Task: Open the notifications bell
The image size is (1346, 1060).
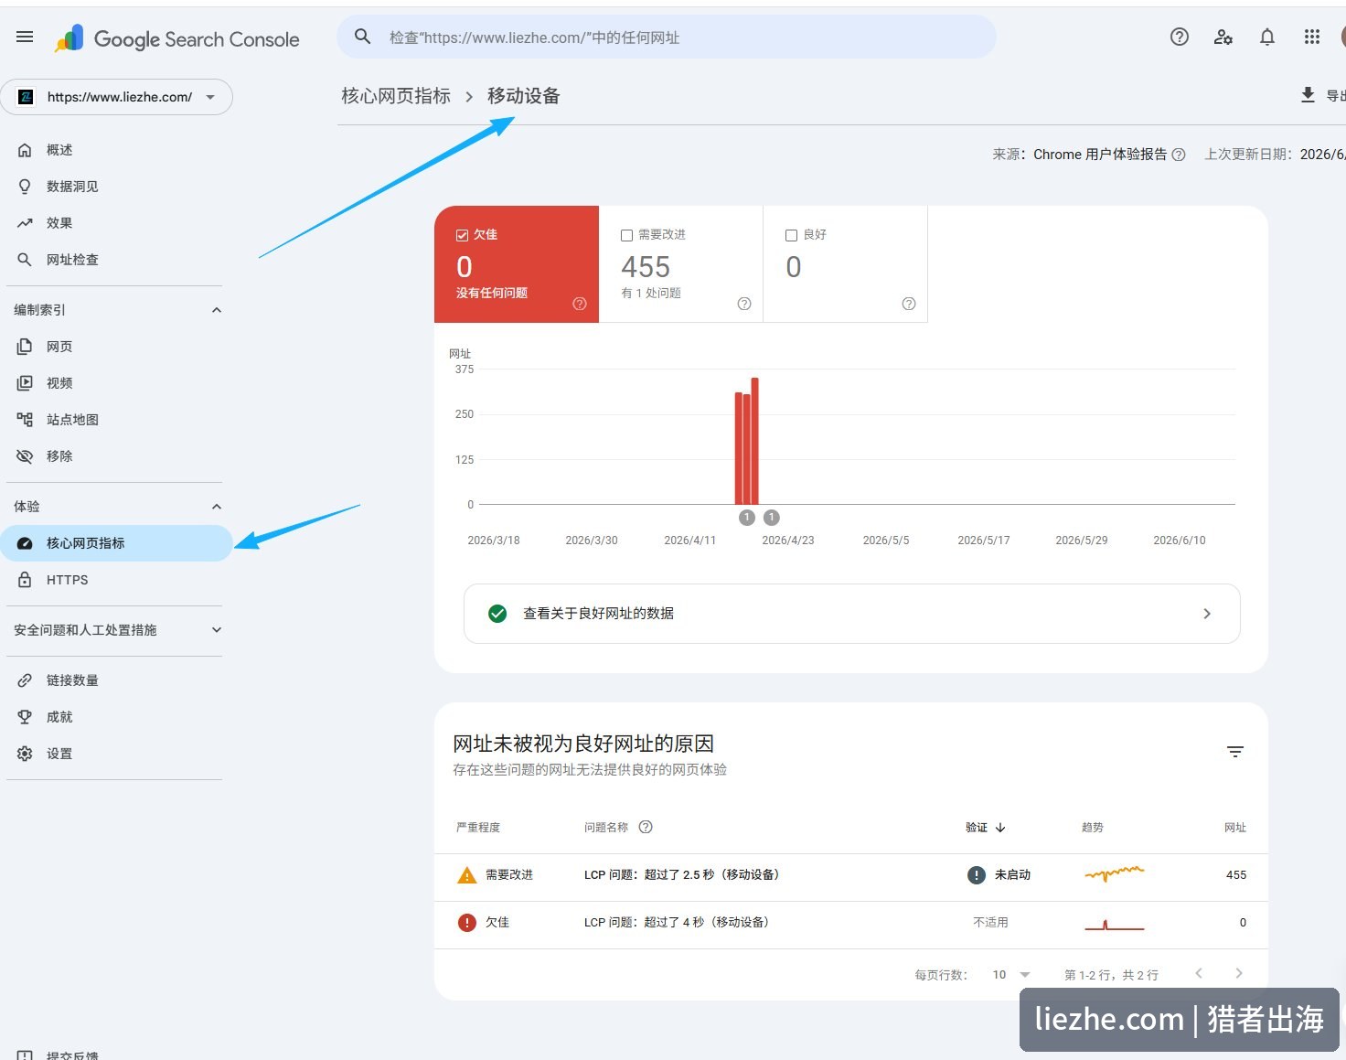Action: point(1267,37)
